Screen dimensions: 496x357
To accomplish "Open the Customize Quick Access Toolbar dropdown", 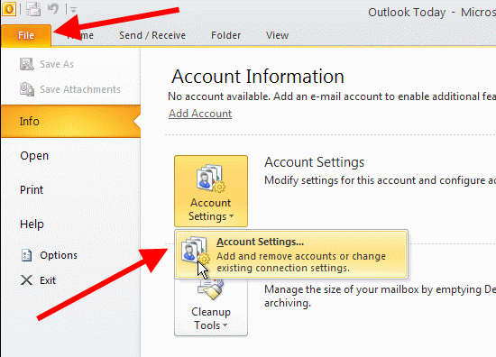I will (73, 10).
